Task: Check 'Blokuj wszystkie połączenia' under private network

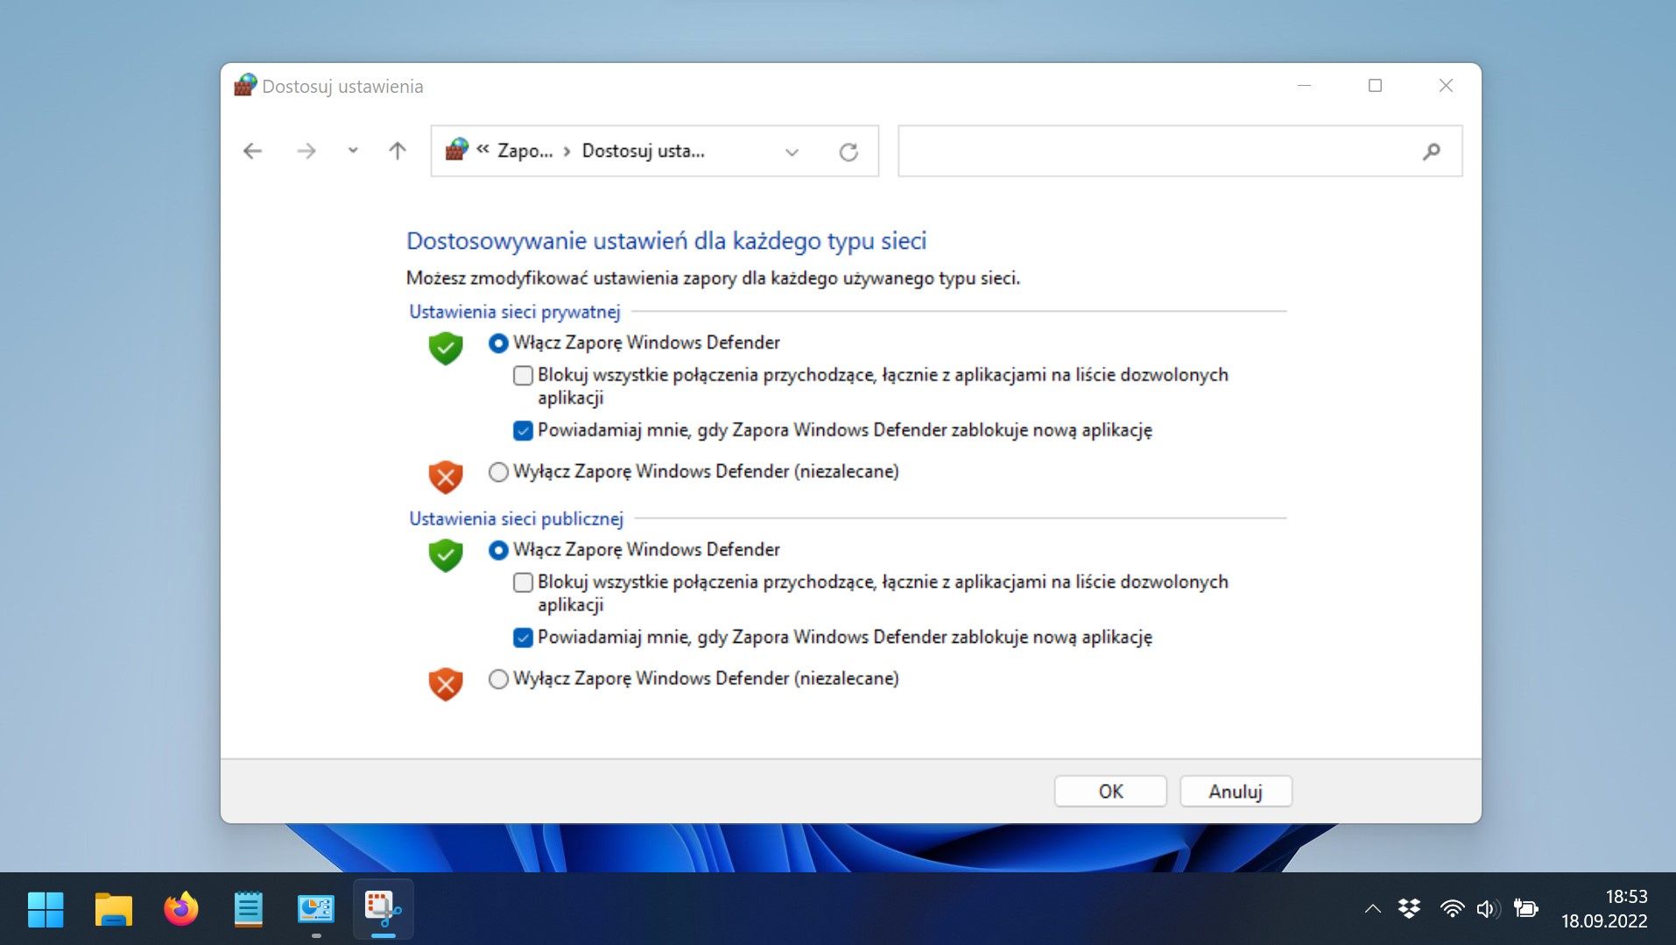Action: (x=523, y=376)
